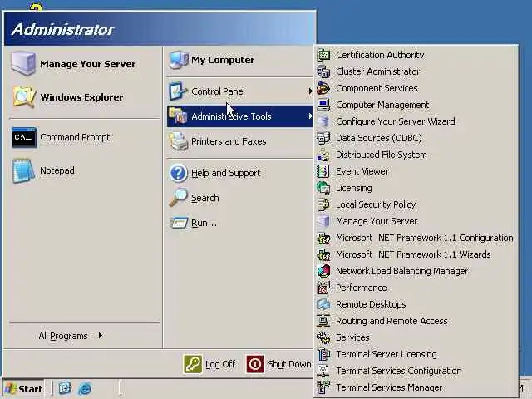Open Remote Desktops icon
This screenshot has width=532, height=399.
(323, 304)
